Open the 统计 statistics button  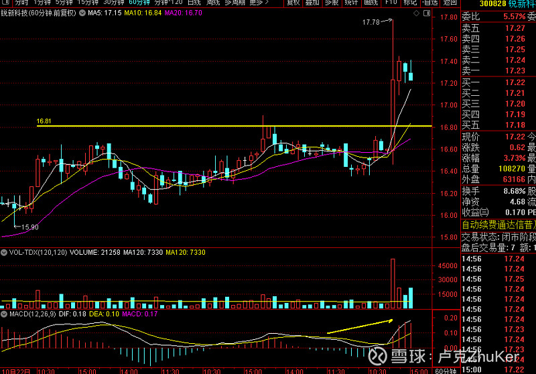pyautogui.click(x=351, y=3)
